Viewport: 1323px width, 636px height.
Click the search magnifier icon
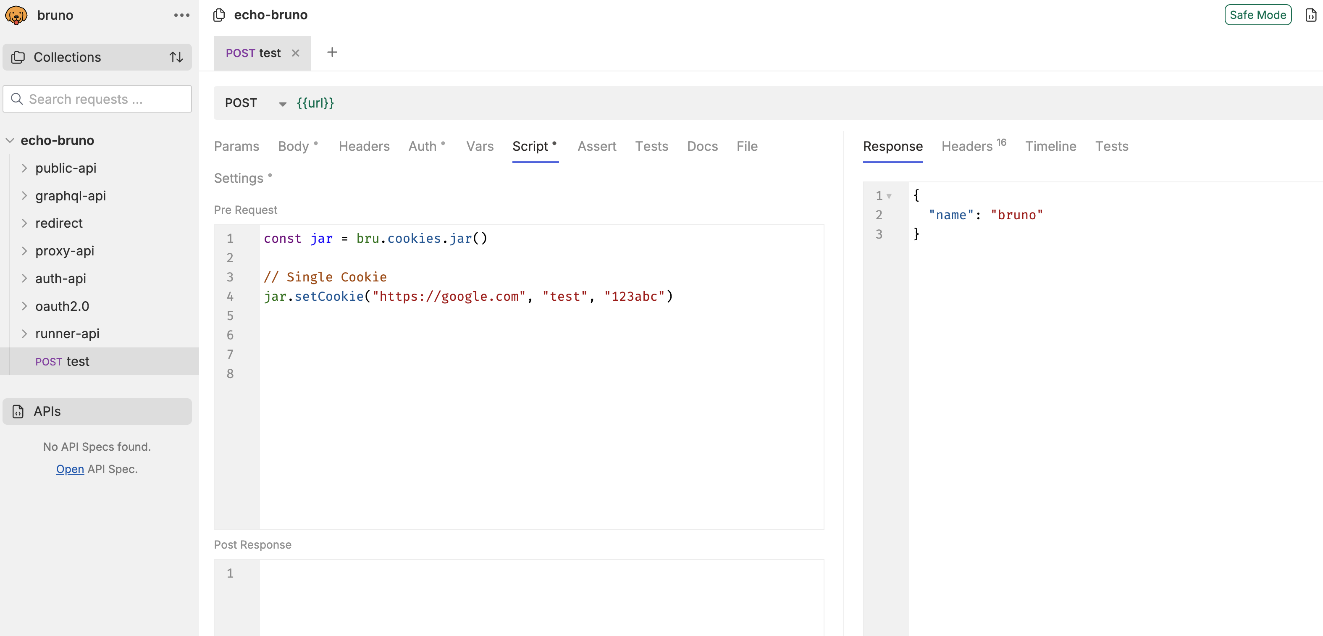17,99
